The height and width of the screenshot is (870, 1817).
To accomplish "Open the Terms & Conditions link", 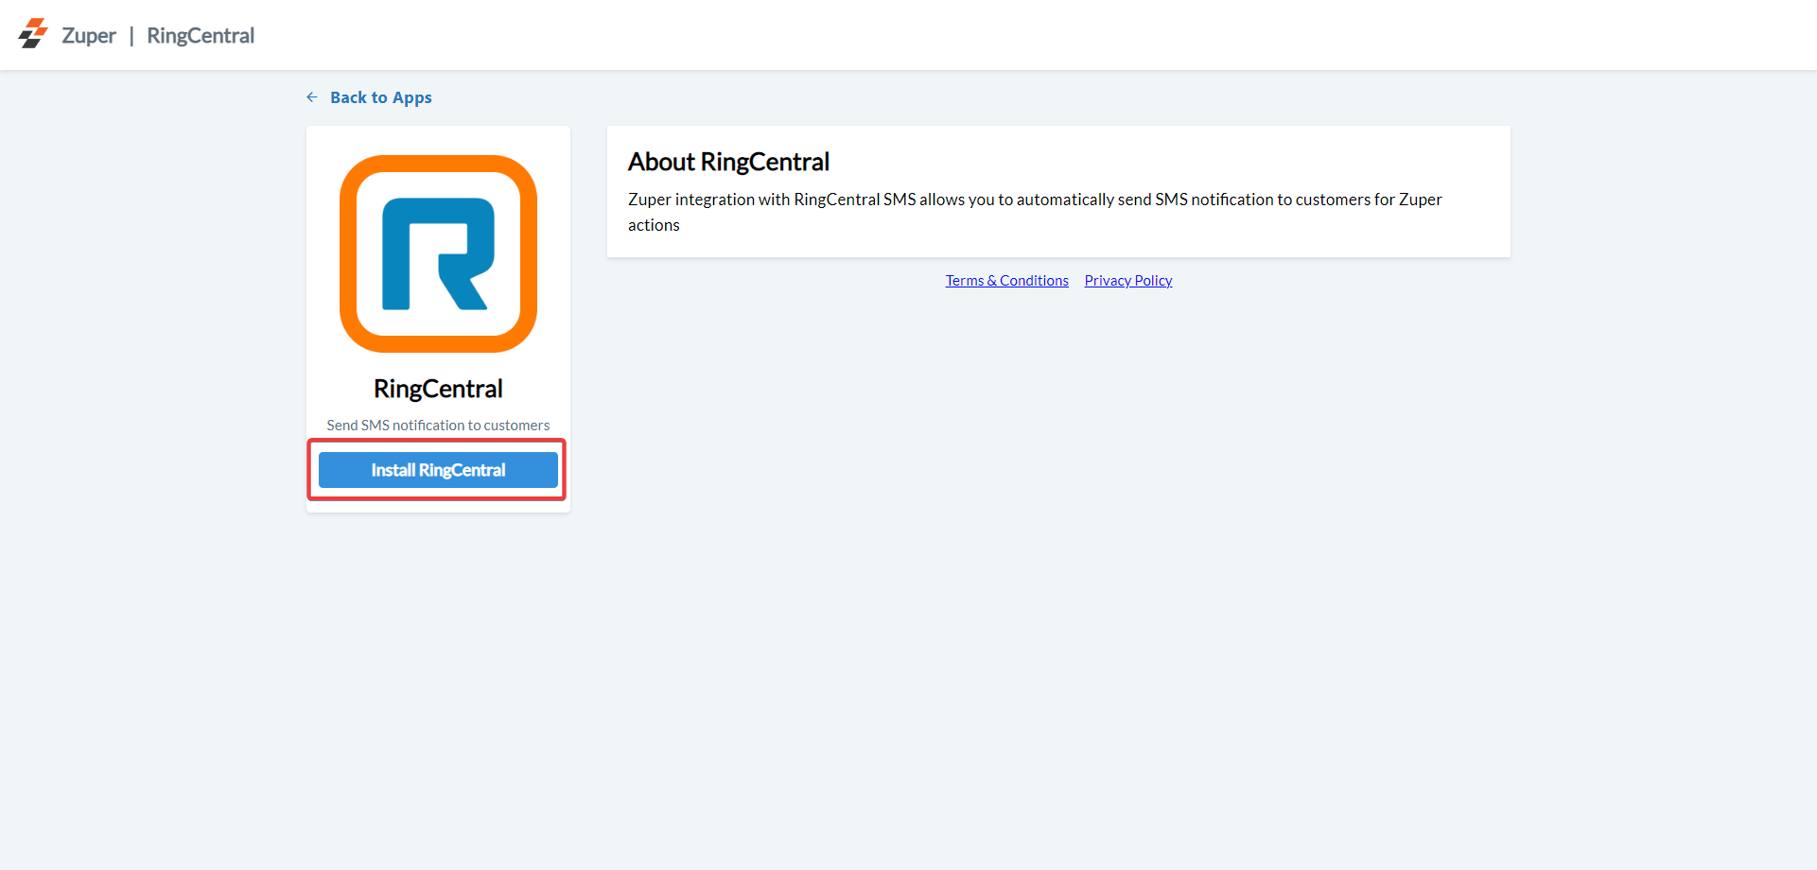I will click(x=1007, y=281).
